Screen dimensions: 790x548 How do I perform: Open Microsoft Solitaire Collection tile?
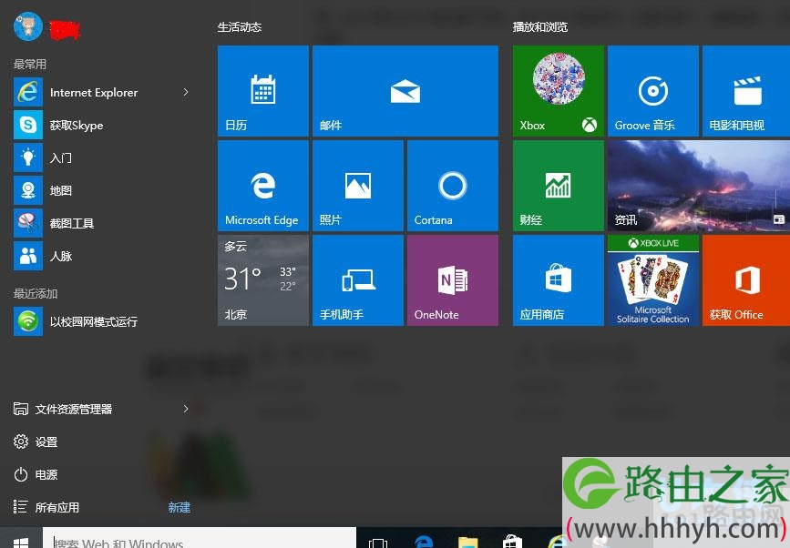click(653, 280)
